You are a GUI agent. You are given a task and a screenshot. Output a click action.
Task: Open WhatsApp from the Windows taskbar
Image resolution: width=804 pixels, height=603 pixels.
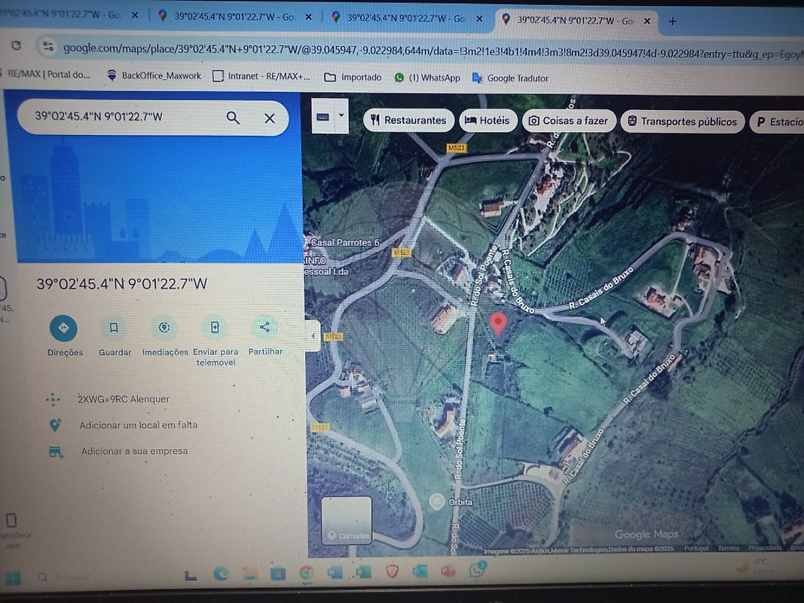[x=476, y=571]
